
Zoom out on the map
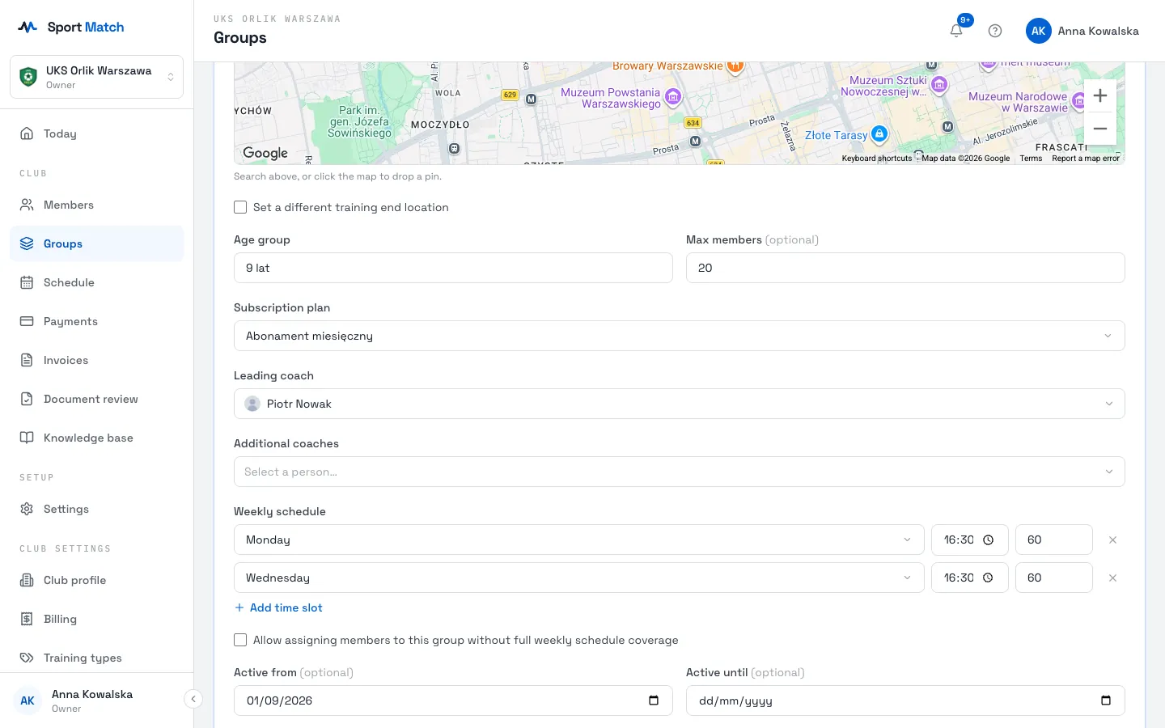[x=1100, y=129]
